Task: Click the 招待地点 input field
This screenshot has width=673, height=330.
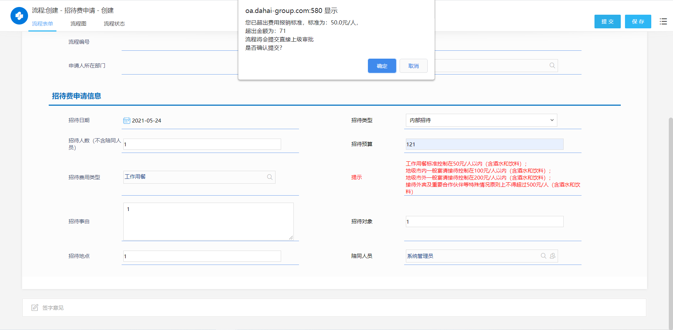Action: coord(202,256)
